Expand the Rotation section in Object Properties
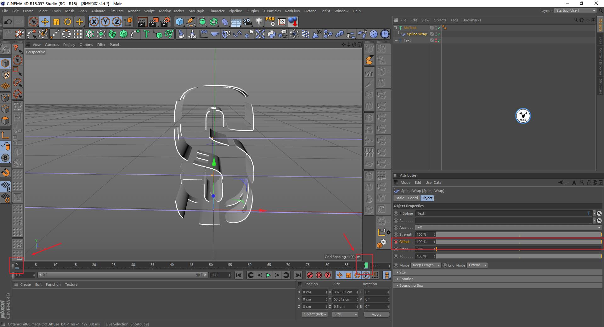The height and width of the screenshot is (327, 604). (x=406, y=279)
